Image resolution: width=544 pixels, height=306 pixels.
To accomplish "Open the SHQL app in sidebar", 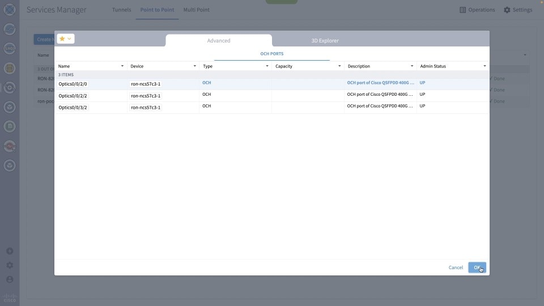I will point(10,49).
